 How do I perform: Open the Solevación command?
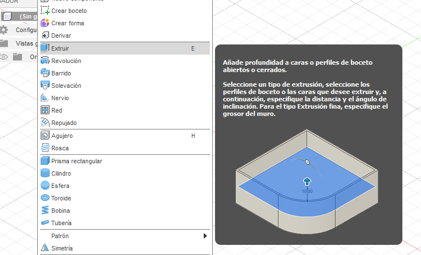[x=125, y=86]
